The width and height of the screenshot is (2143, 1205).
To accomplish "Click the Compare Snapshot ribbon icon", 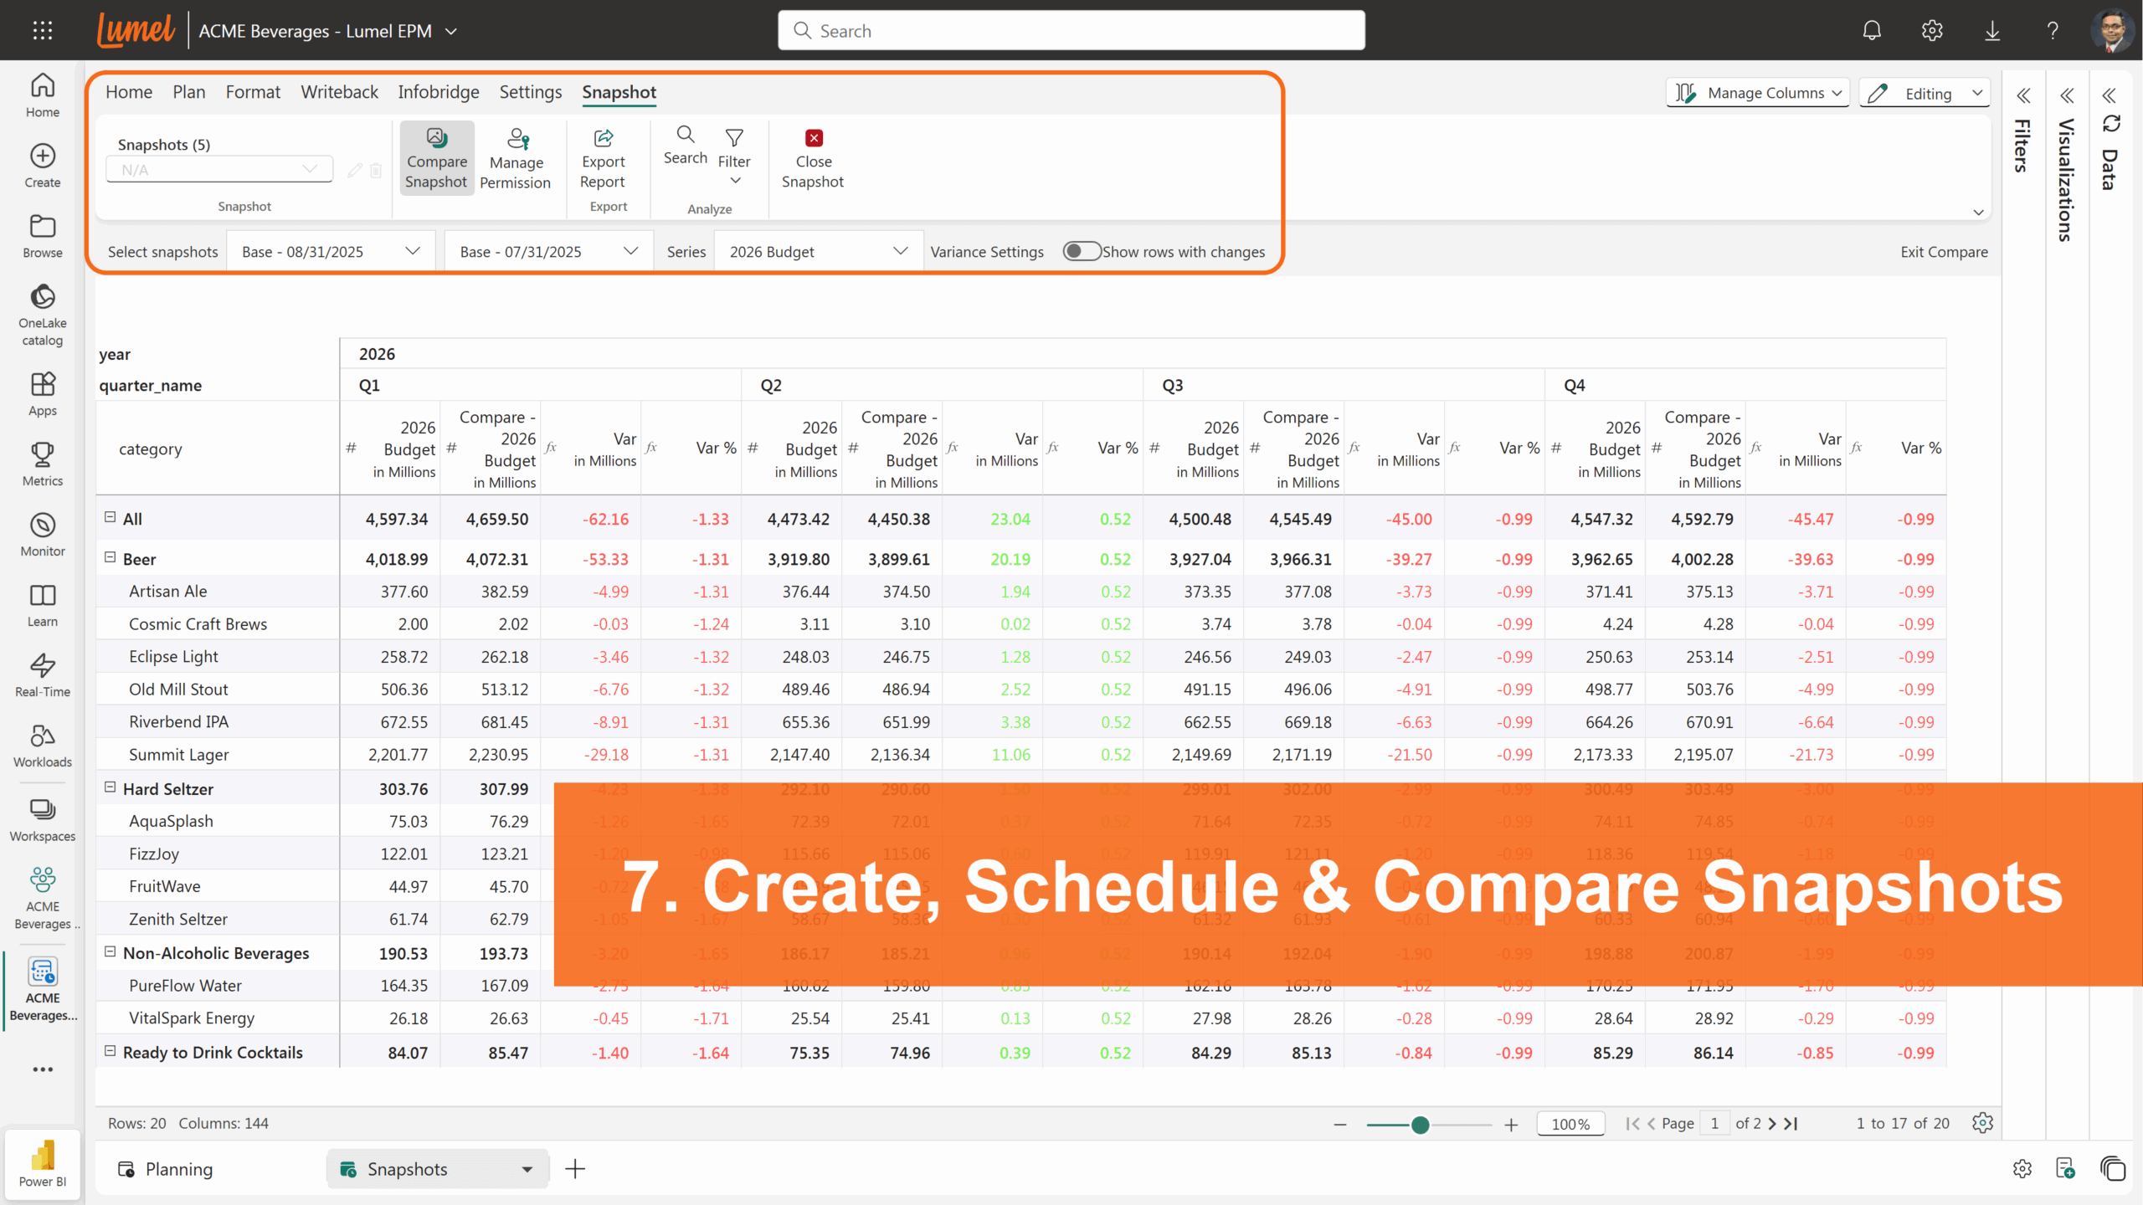I will (x=436, y=139).
